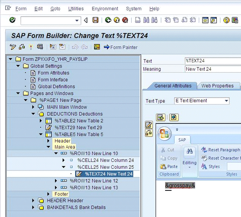The height and width of the screenshot is (217, 241).
Task: Switch to the Web Properties tab
Action: (217, 86)
